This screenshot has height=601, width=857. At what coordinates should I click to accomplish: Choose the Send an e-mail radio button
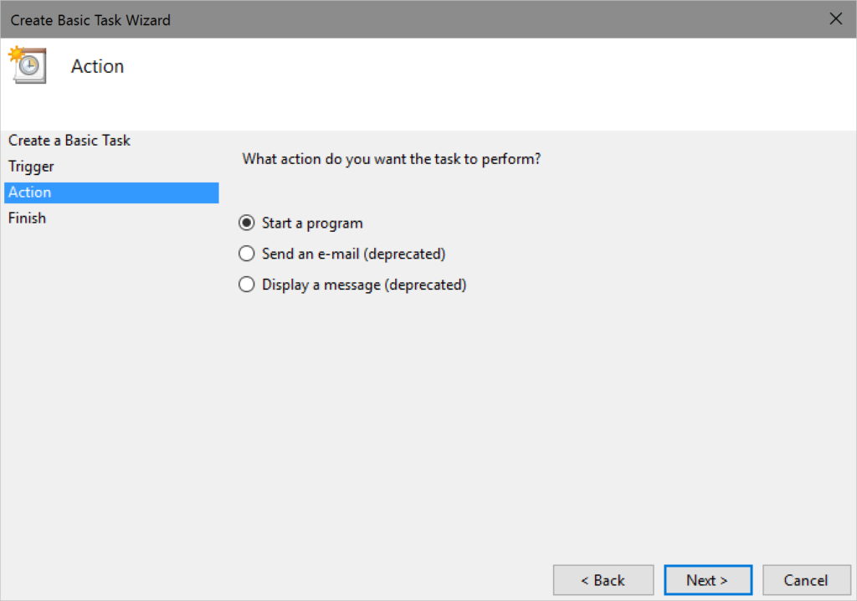246,254
